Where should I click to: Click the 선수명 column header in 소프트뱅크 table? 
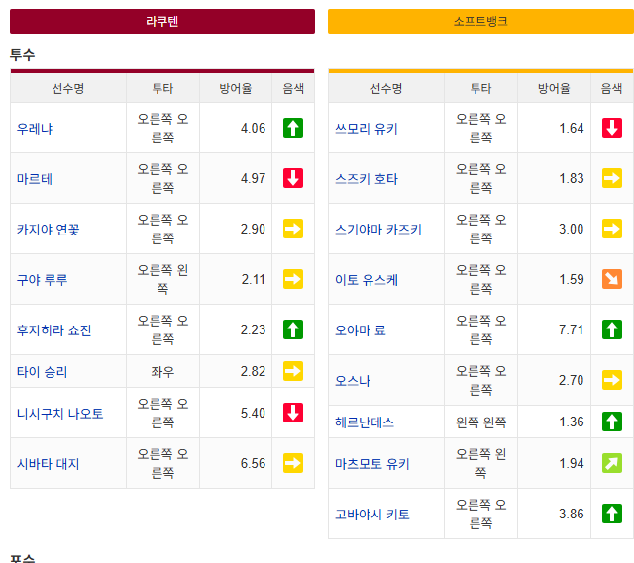[386, 88]
